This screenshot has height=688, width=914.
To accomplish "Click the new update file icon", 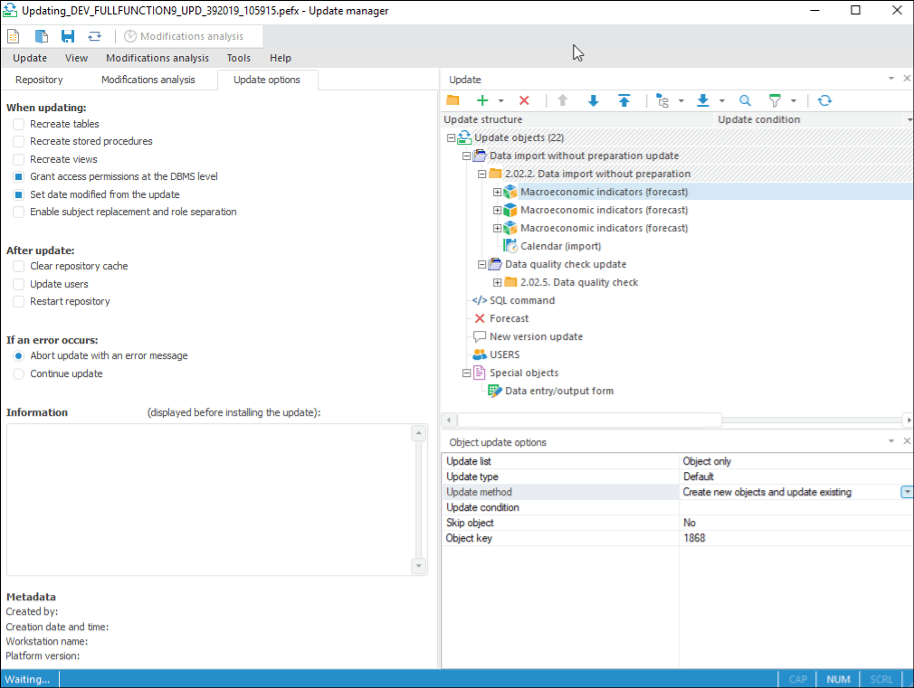I will 14,36.
